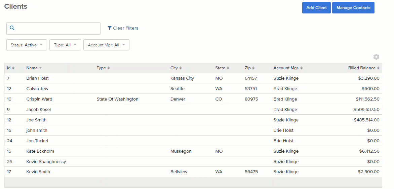Expand the Account Mgr: All dropdown
The width and height of the screenshot is (394, 189).
click(x=106, y=45)
